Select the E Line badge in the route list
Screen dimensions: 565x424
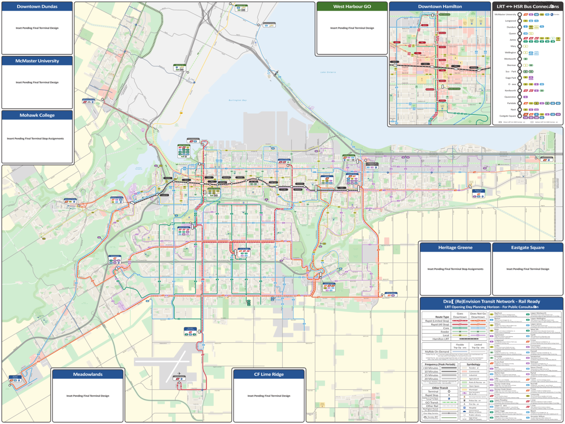[x=528, y=379]
